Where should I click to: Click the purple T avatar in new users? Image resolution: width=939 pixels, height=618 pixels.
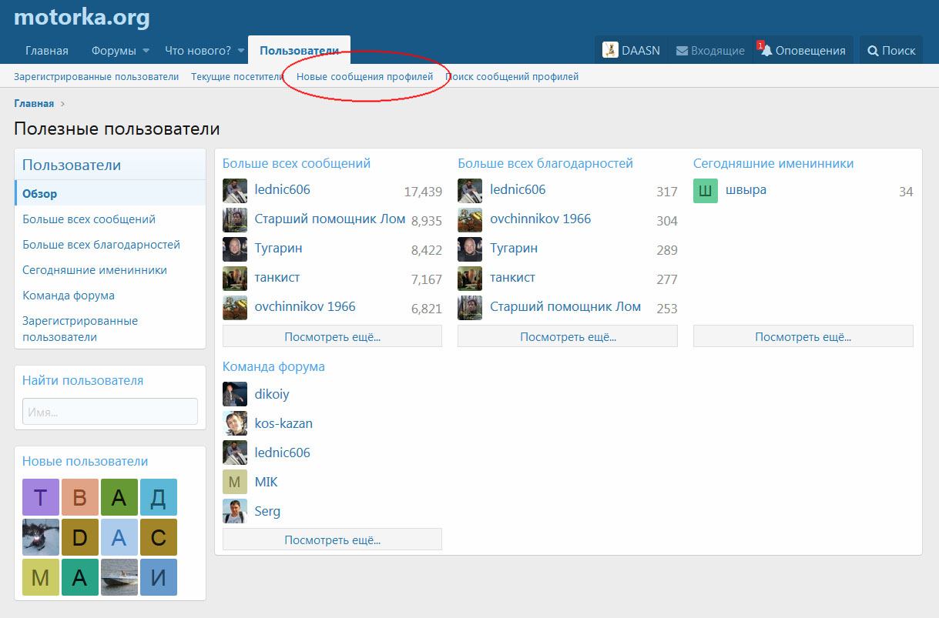coord(41,497)
